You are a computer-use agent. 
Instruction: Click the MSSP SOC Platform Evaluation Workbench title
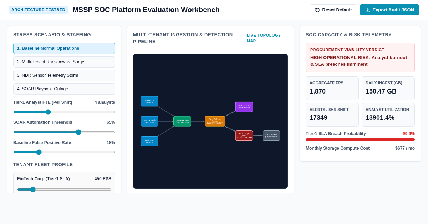coord(146,10)
